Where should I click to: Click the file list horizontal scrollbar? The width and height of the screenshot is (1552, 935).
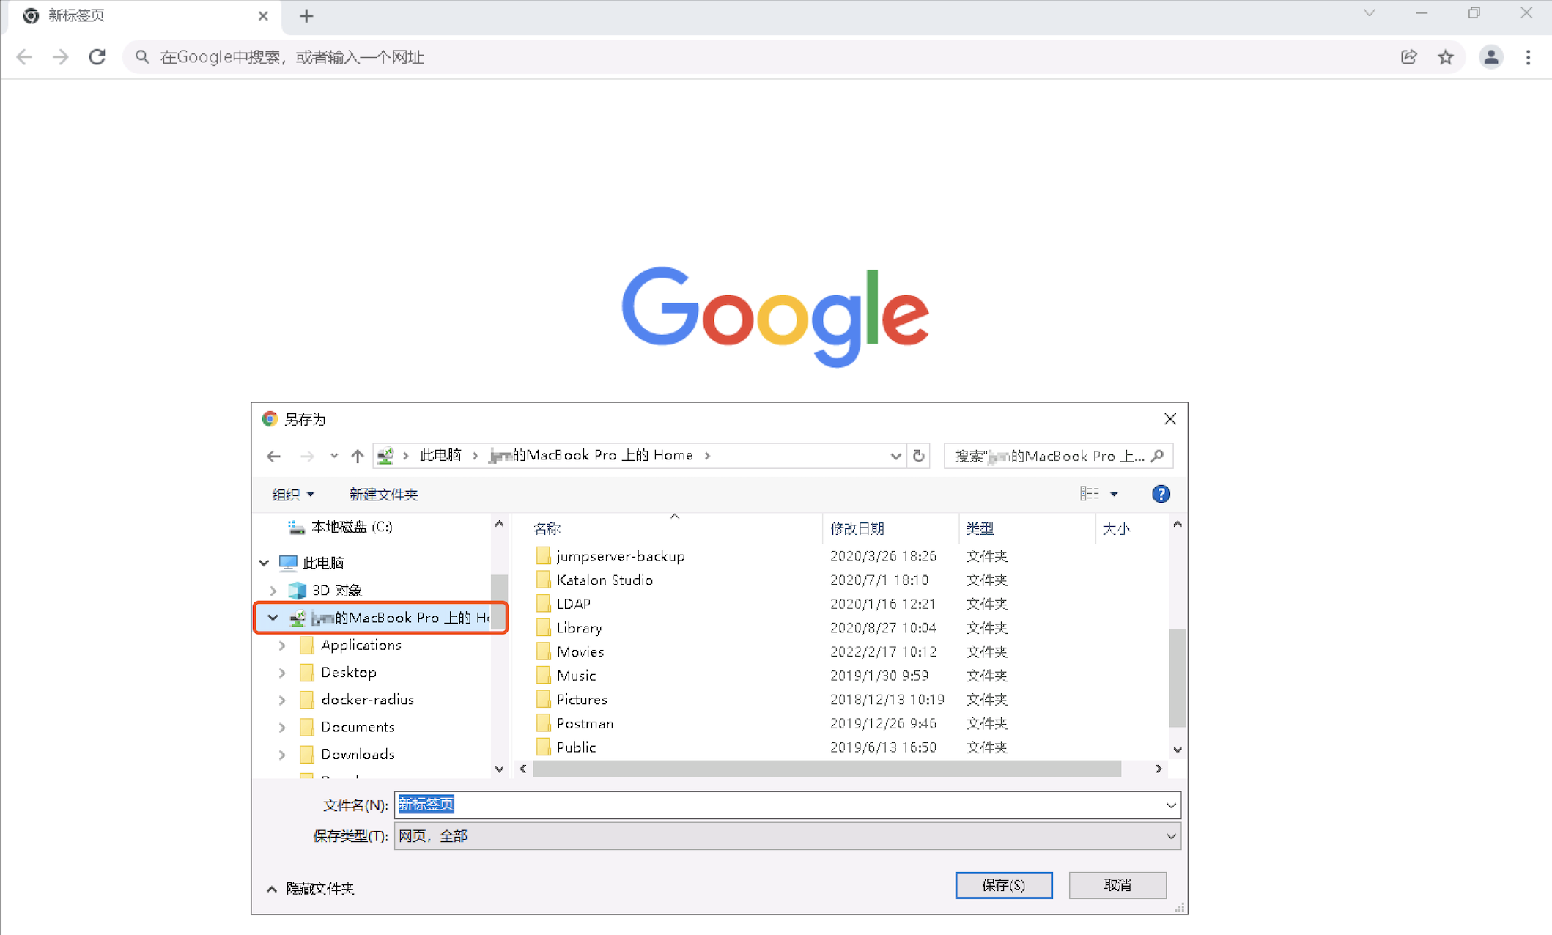(826, 769)
